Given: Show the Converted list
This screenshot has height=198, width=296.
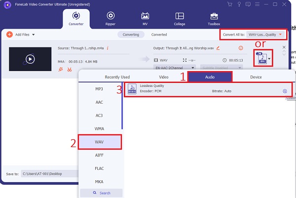Looking at the screenshot, I should tap(159, 35).
